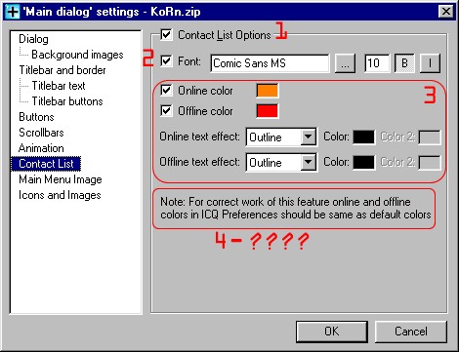Screen dimensions: 459x352
Task: Uncheck the Font checkbox
Action: 166,60
